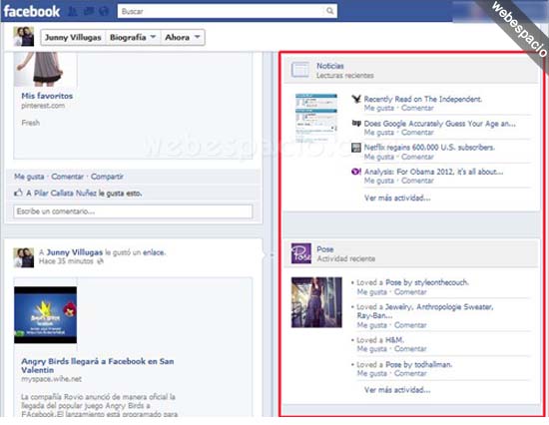Open Does Google Accurately Guess Your Age
The height and width of the screenshot is (425, 549).
(440, 124)
